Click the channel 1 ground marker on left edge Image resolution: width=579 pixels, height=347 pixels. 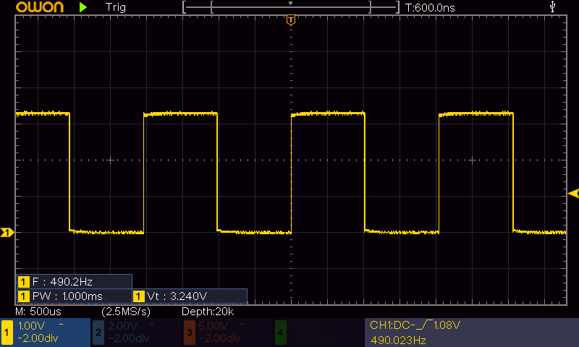coord(7,232)
